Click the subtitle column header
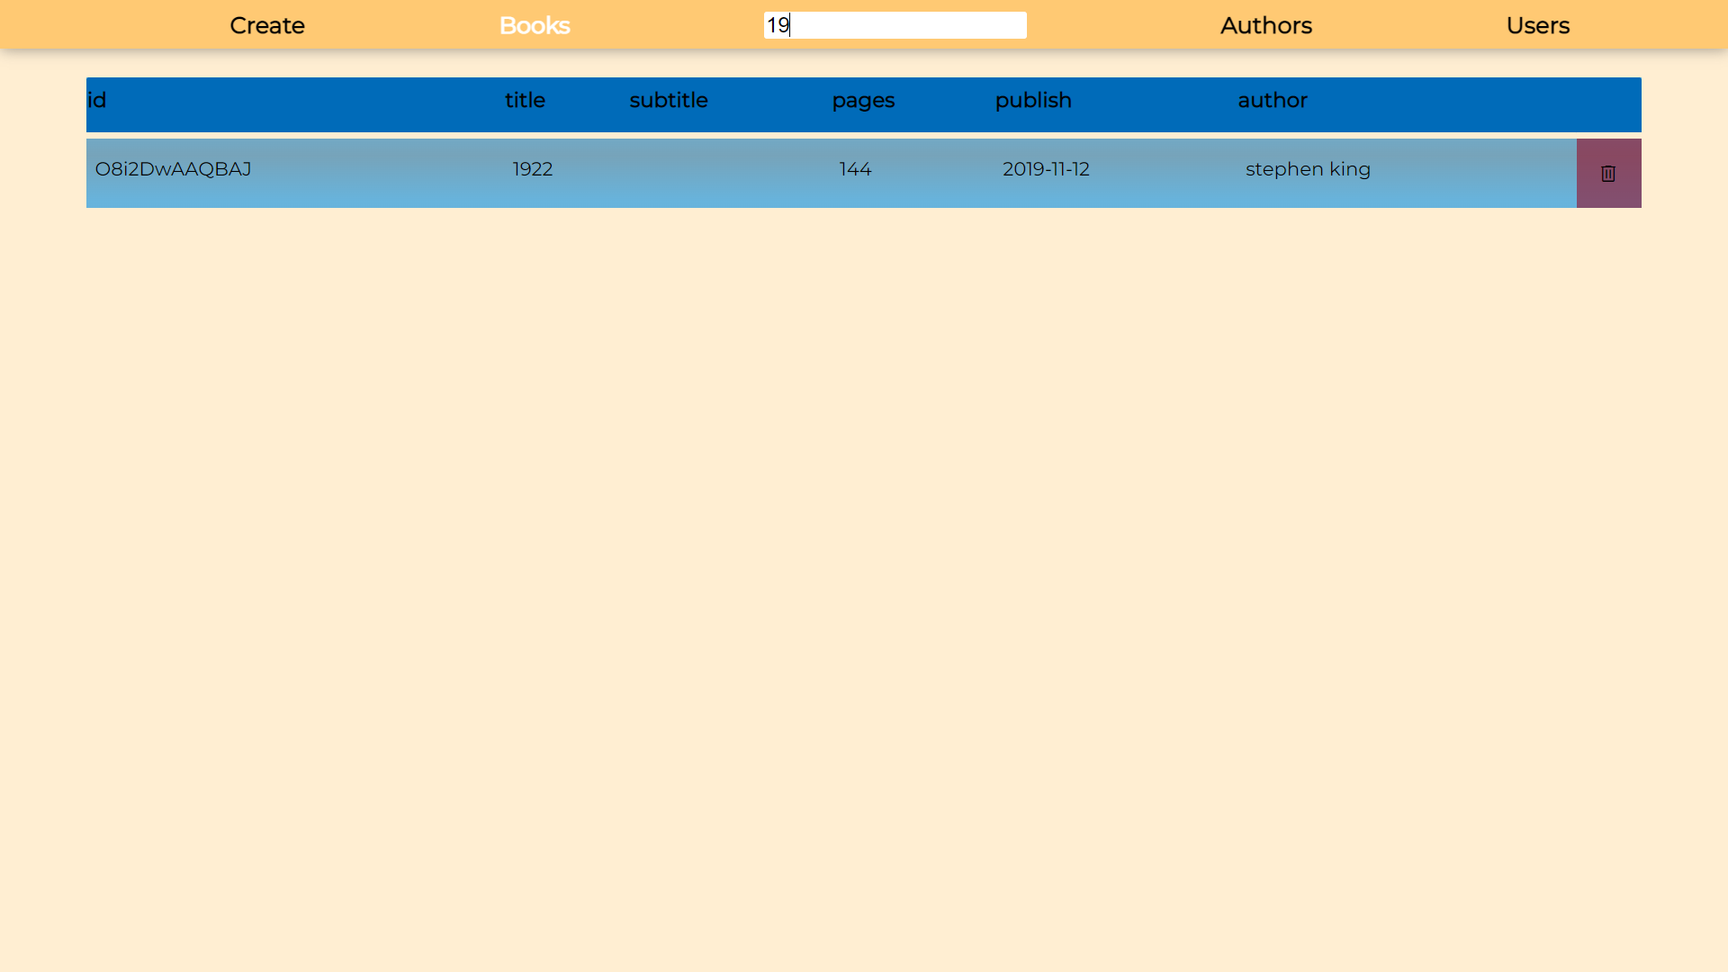The image size is (1728, 972). pyautogui.click(x=668, y=100)
